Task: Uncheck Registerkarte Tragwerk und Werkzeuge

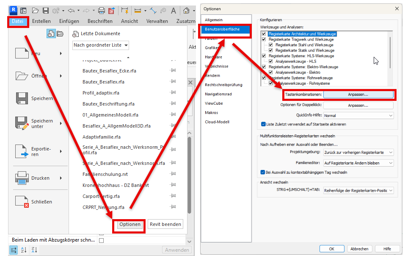Action: pyautogui.click(x=264, y=39)
